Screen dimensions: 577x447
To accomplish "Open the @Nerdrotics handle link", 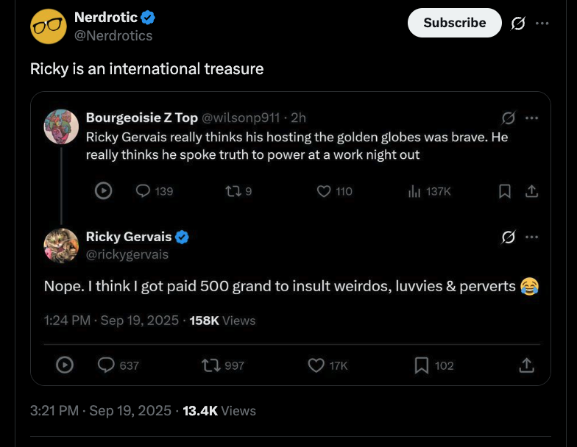I will point(113,35).
